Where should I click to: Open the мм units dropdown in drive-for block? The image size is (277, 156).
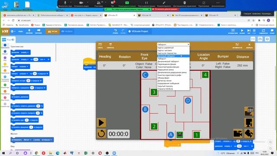(42, 59)
